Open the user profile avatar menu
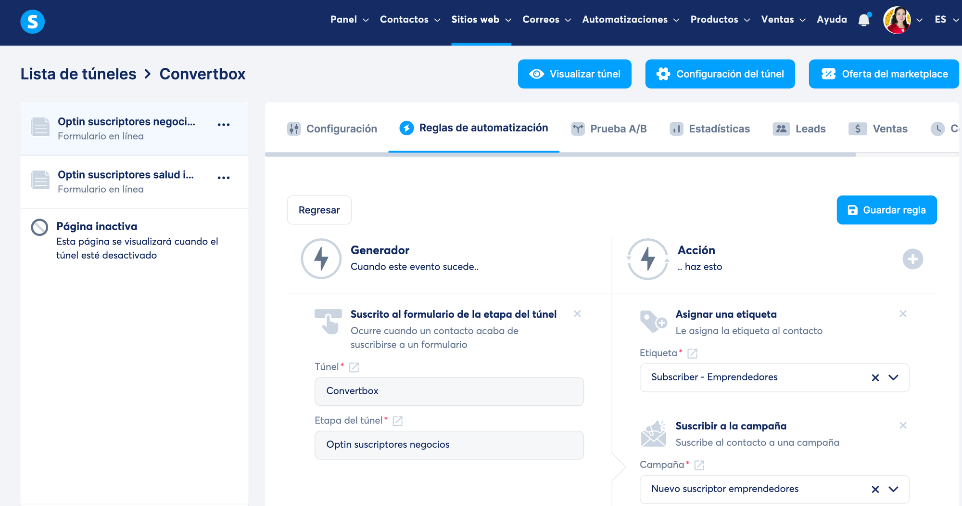The image size is (962, 506). click(x=897, y=20)
